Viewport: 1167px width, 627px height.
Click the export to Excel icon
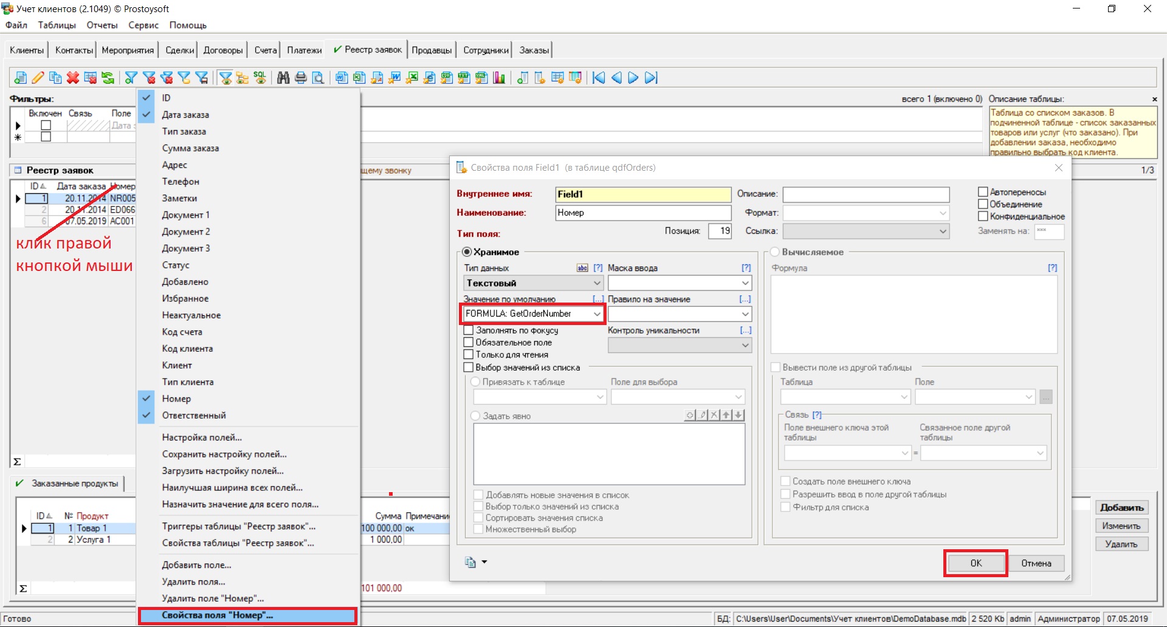pos(359,78)
